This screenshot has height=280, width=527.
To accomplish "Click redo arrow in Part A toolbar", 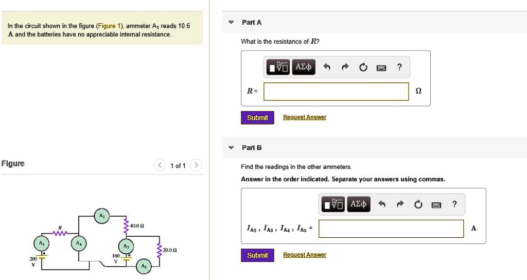I will click(345, 67).
